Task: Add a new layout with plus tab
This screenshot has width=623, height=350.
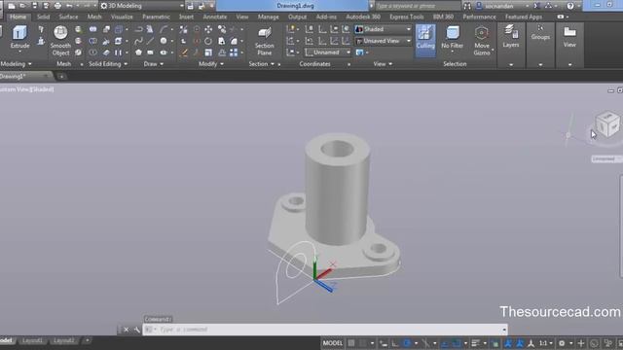Action: click(87, 340)
